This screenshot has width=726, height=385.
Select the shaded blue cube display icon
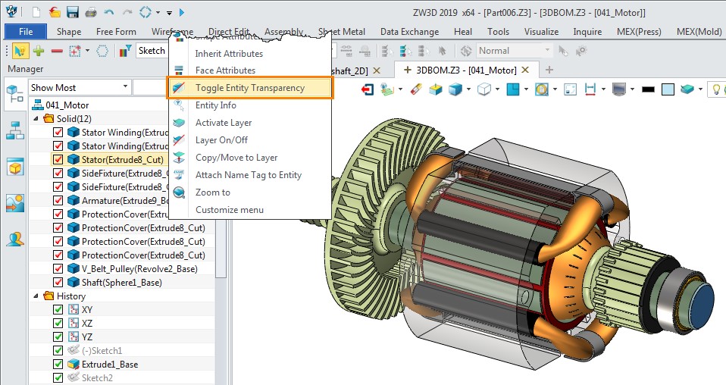click(x=455, y=89)
